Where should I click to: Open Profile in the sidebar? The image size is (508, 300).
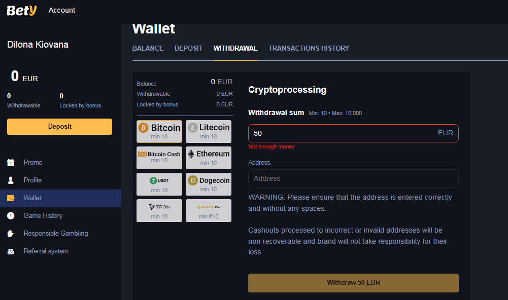coord(32,180)
